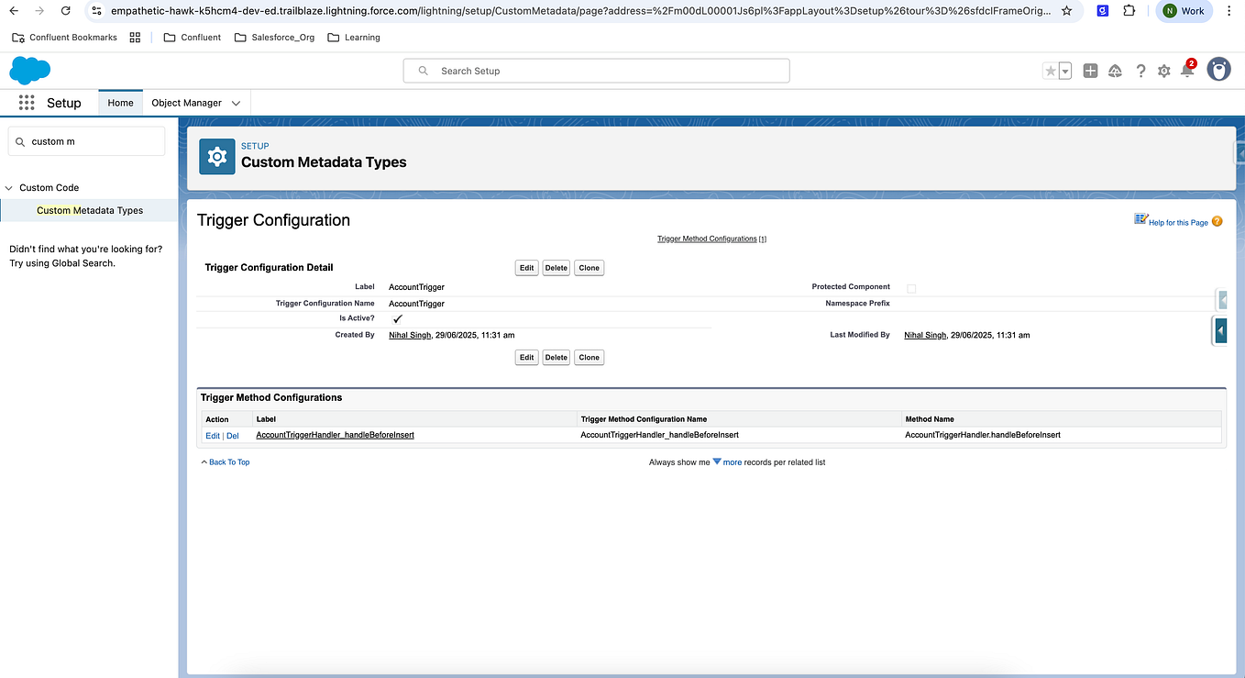Clone the AccountTrigger configuration

coord(589,267)
